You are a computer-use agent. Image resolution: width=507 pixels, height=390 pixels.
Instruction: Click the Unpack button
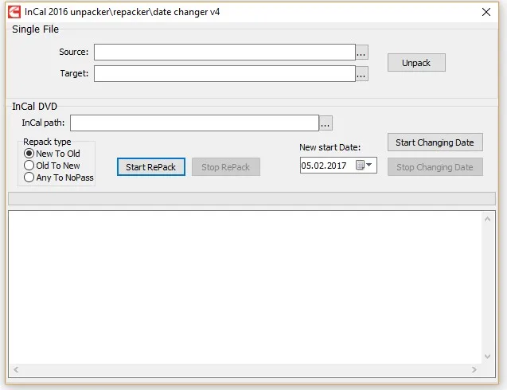coord(416,63)
